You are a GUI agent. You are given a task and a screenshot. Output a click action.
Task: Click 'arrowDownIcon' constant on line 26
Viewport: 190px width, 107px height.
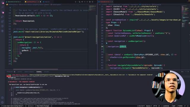pyautogui.click(x=119, y=20)
